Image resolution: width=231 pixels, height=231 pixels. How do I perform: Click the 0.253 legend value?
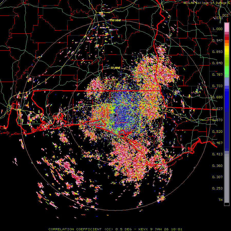pyautogui.click(x=217, y=188)
